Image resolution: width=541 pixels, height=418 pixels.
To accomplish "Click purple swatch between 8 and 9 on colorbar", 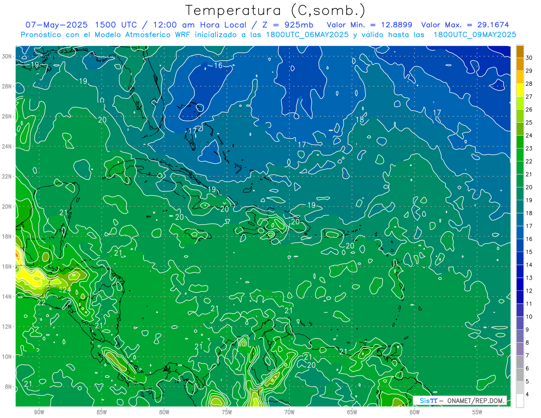I will click(x=520, y=336).
